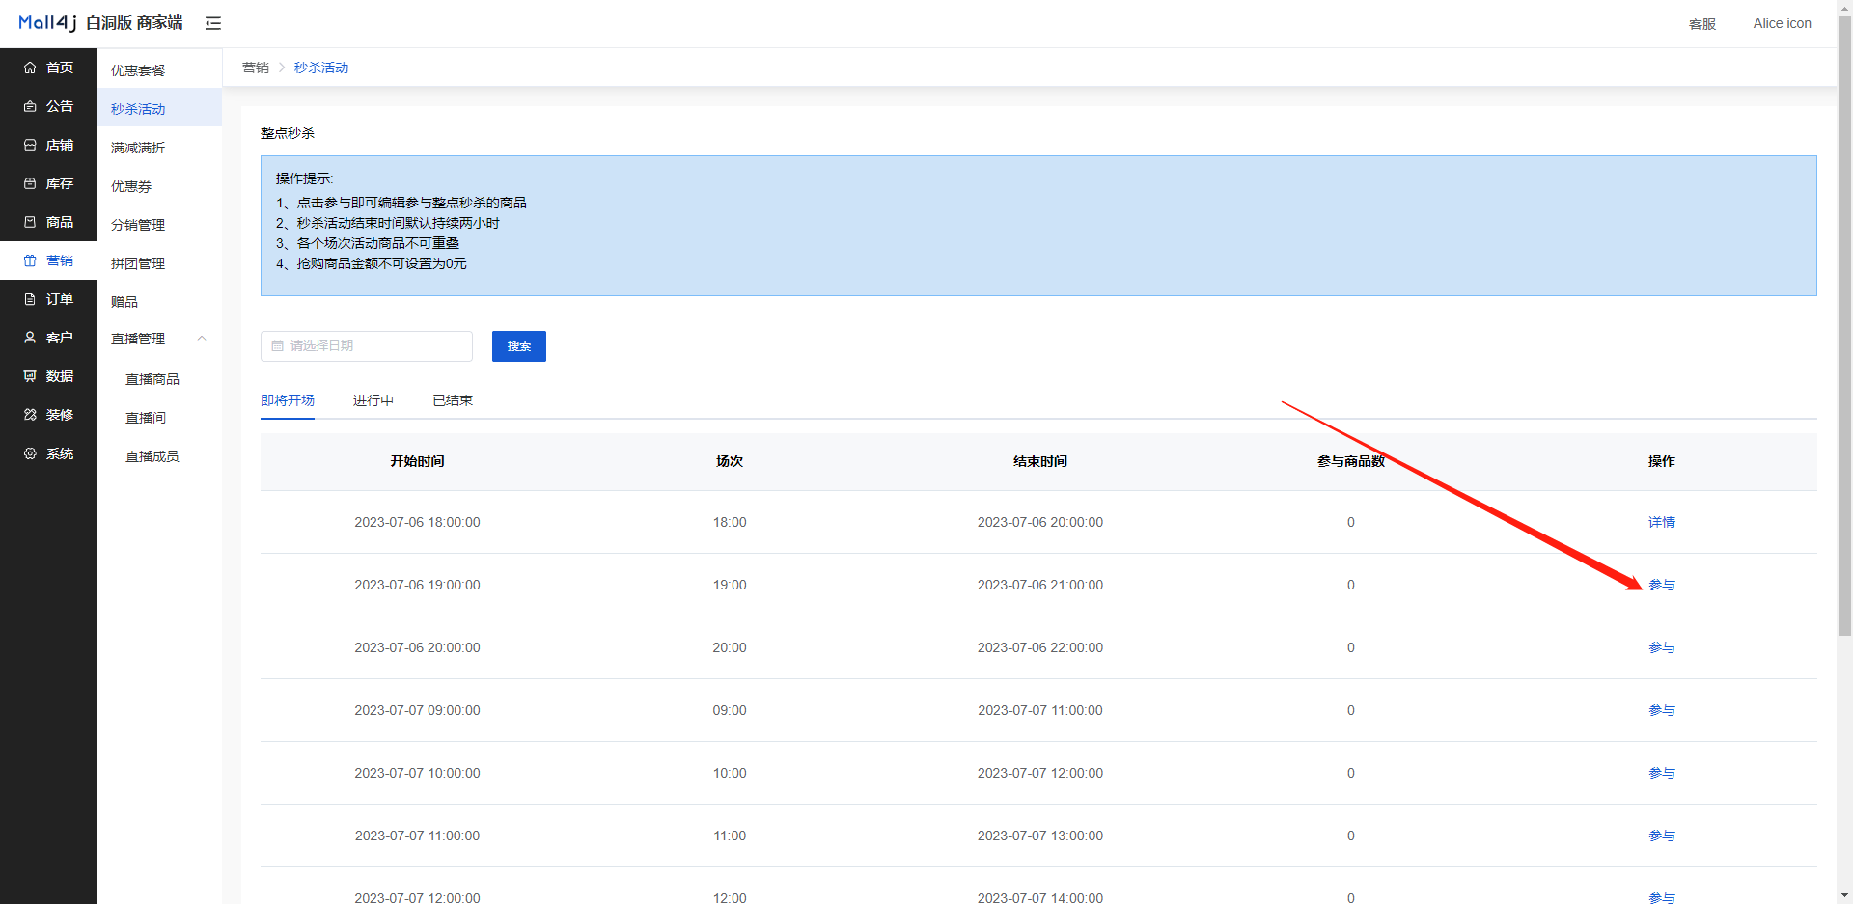Click the 数据 data icon in sidebar

click(30, 376)
